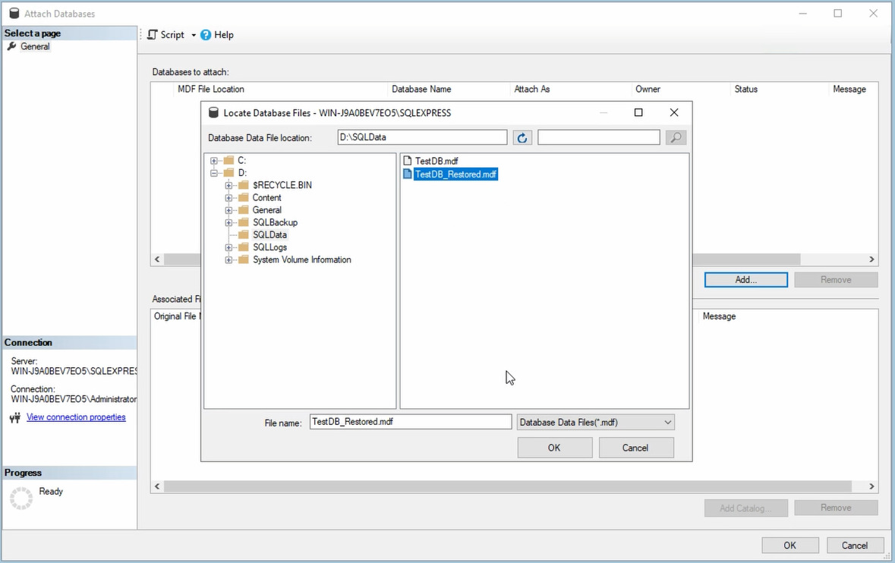Click the SQLBackup folder icon
This screenshot has width=895, height=563.
(244, 222)
